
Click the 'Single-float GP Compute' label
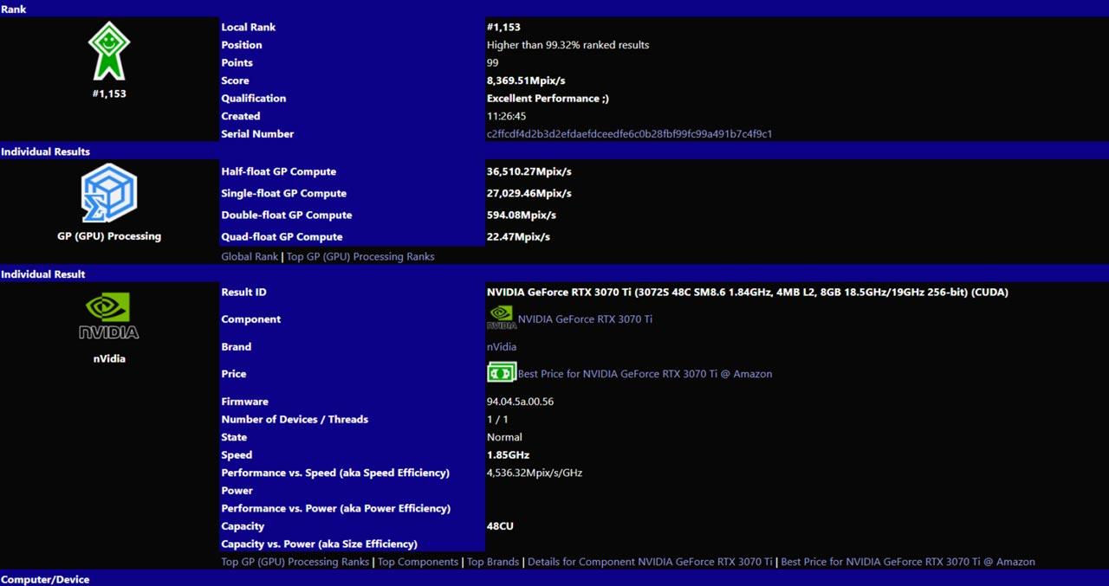[x=283, y=193]
